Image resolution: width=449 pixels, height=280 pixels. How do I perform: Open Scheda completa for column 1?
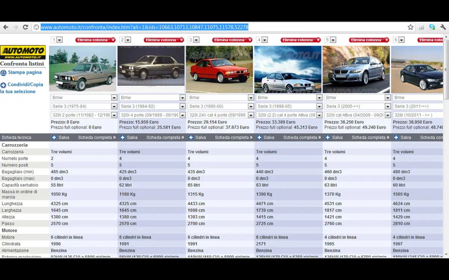(97, 137)
